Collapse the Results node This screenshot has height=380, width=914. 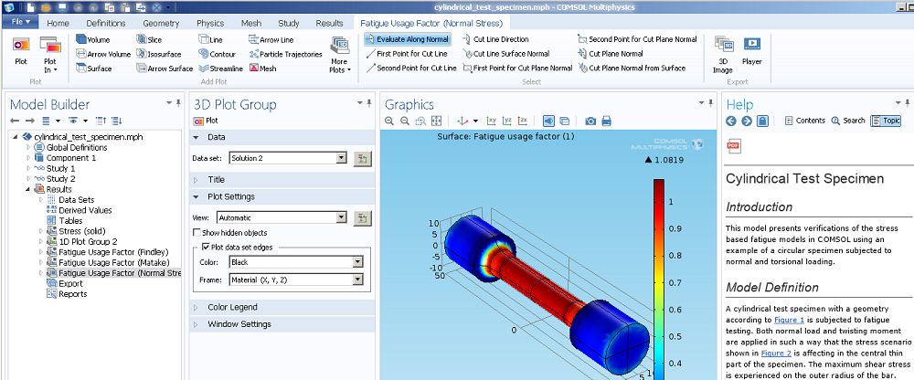coord(28,189)
